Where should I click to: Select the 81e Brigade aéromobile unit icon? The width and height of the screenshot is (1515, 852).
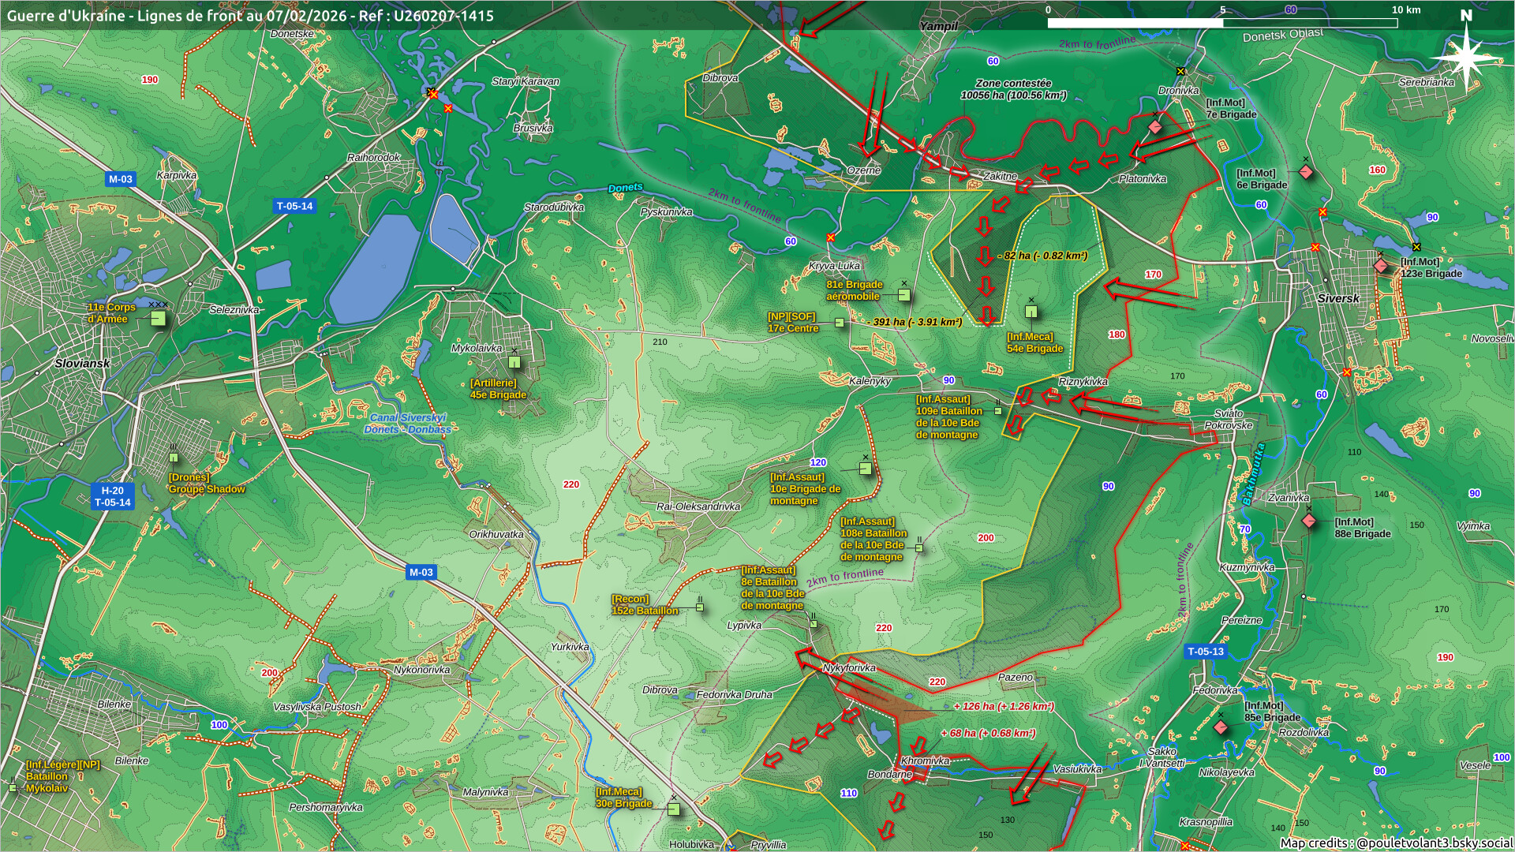[x=904, y=295]
